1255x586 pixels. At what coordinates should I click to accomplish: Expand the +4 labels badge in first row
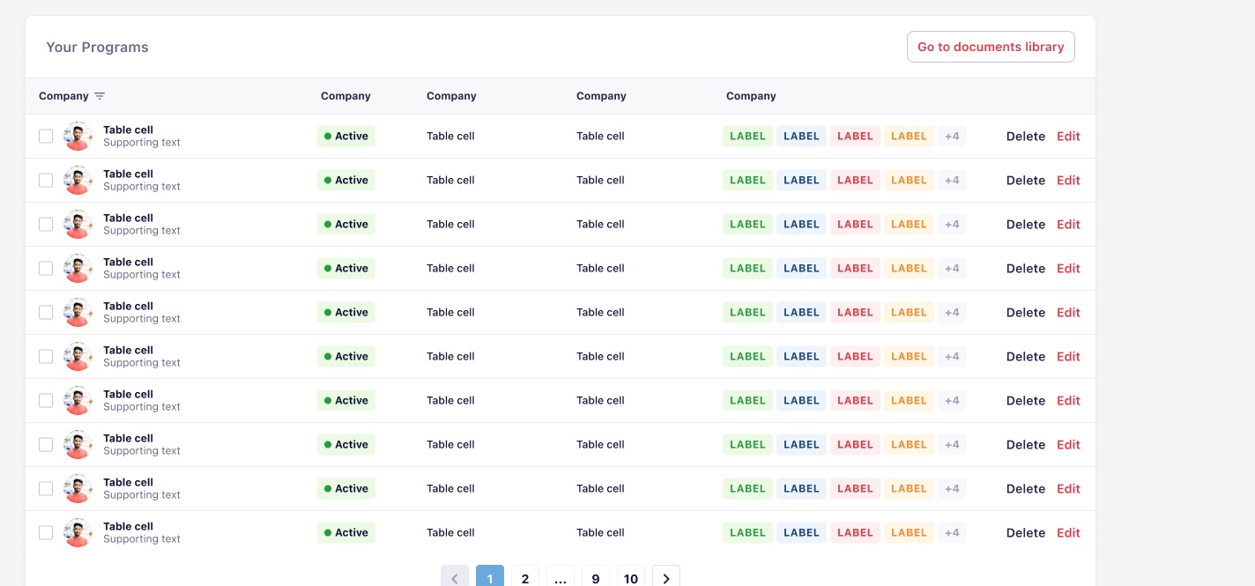952,137
